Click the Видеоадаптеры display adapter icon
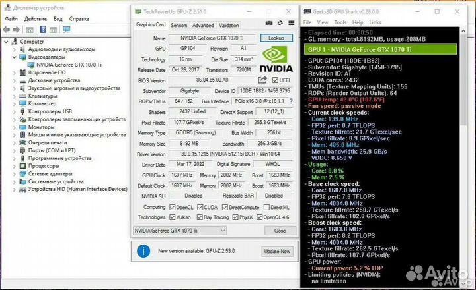Screen dimensions: 476x290 pos(22,57)
